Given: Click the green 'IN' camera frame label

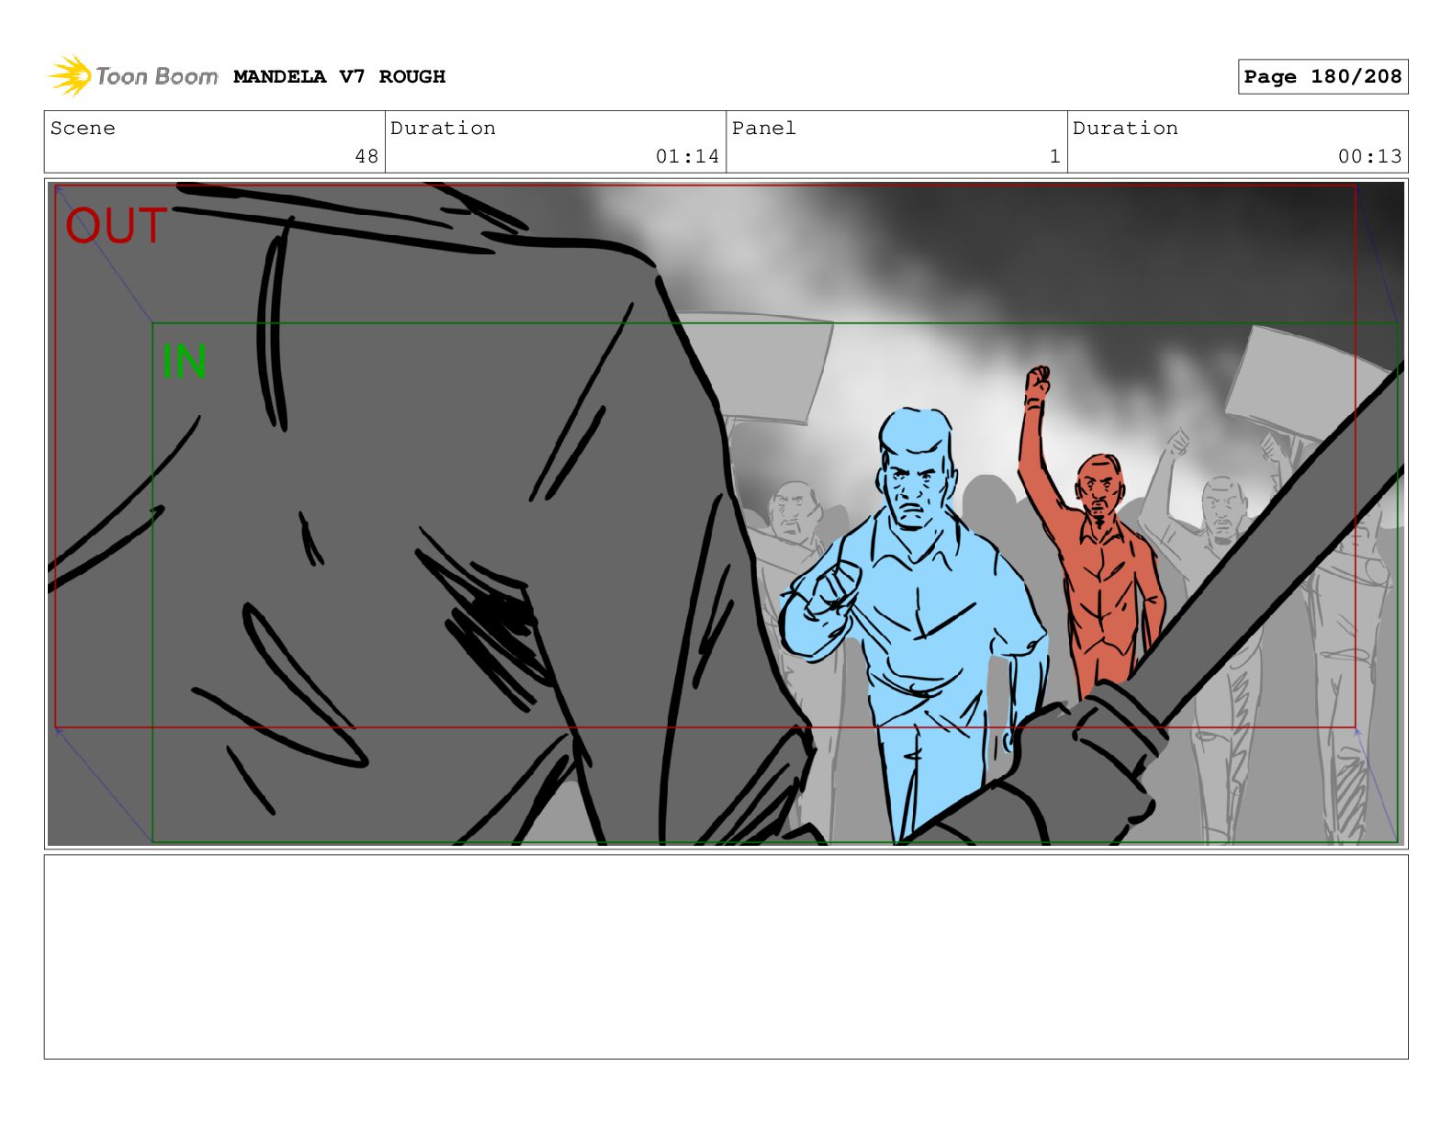Looking at the screenshot, I should (184, 362).
